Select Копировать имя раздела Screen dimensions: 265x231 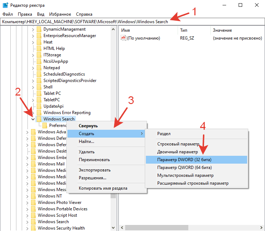click(106, 188)
